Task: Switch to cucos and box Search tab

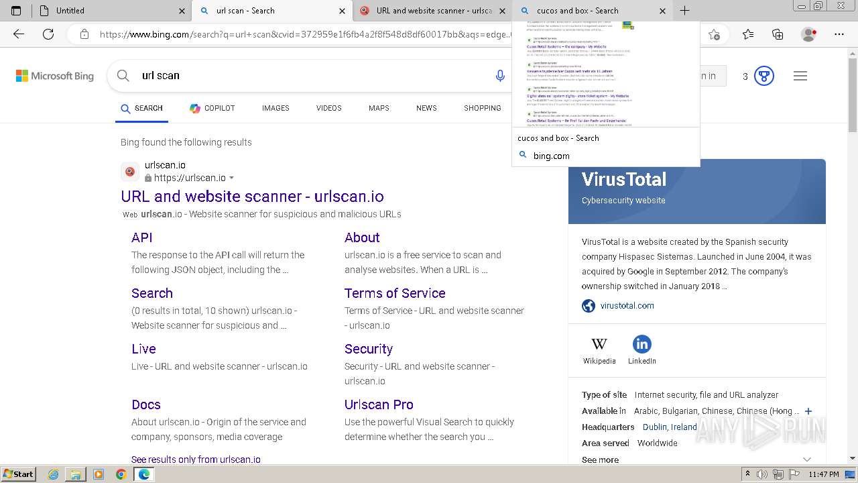Action: tap(593, 11)
